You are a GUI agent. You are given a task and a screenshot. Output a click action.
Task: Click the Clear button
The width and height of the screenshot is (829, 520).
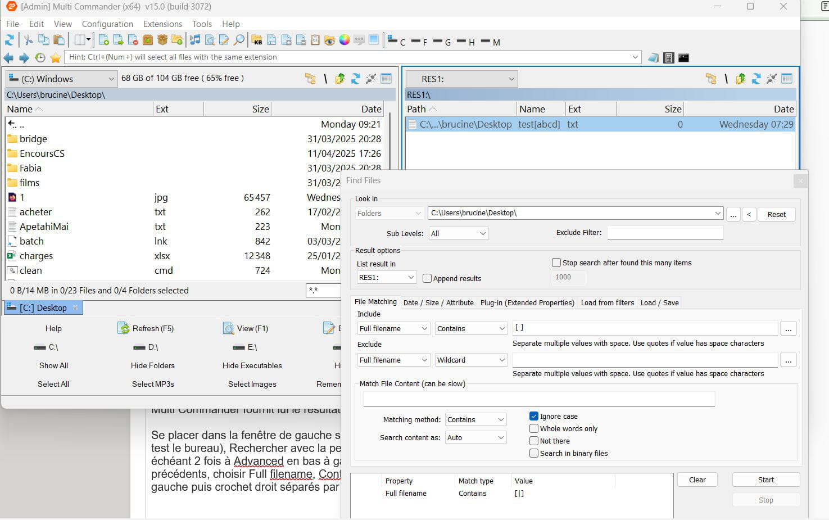pyautogui.click(x=697, y=480)
